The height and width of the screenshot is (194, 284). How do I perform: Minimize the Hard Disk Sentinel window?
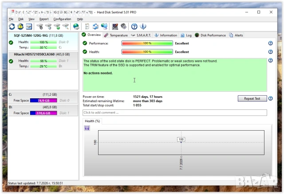point(247,12)
